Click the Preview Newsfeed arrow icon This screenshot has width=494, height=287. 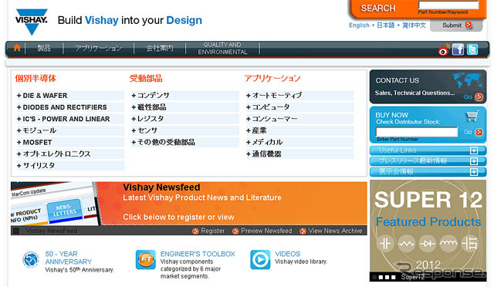pyautogui.click(x=235, y=231)
